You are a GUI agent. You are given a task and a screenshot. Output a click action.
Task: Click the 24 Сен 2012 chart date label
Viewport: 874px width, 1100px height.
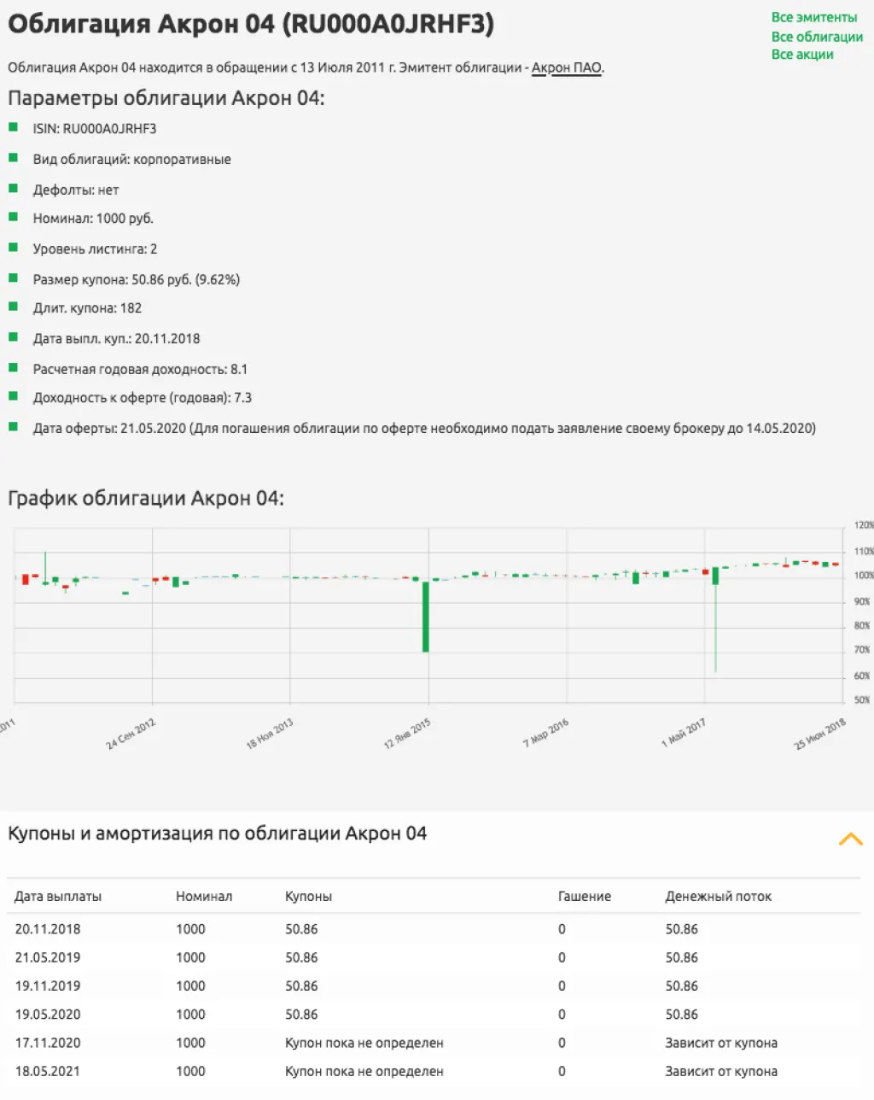(x=131, y=734)
